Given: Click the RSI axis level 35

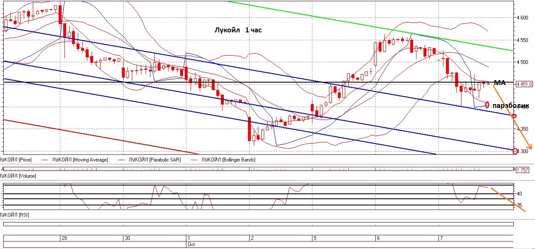Looking at the screenshot, I should click(x=520, y=205).
